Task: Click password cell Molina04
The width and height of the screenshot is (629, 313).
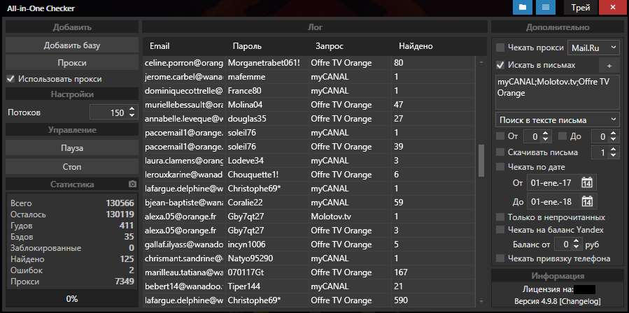Action: pos(267,105)
